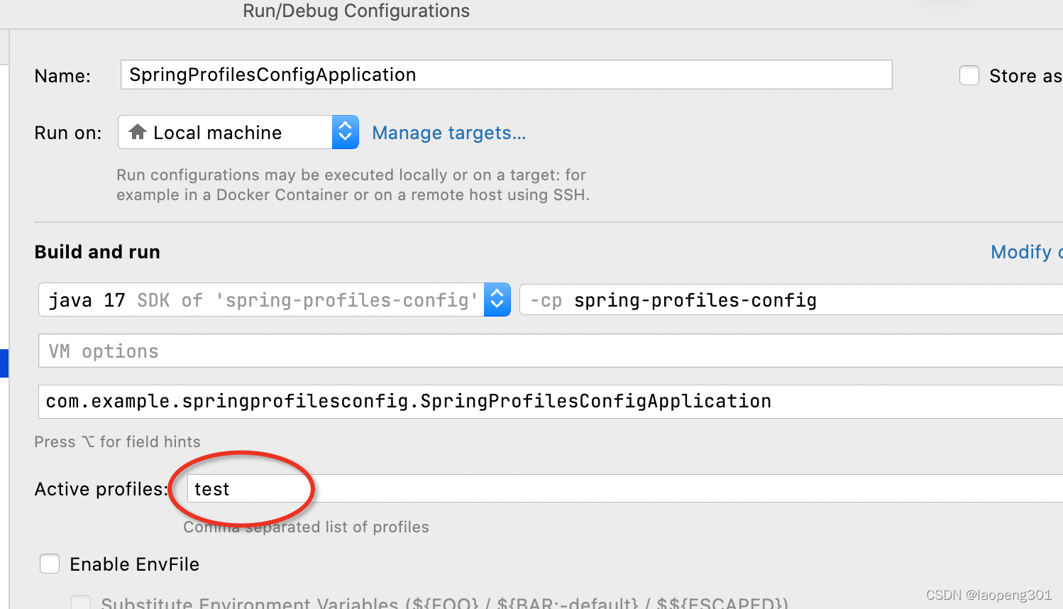Enable the Store as checkbox

point(969,75)
